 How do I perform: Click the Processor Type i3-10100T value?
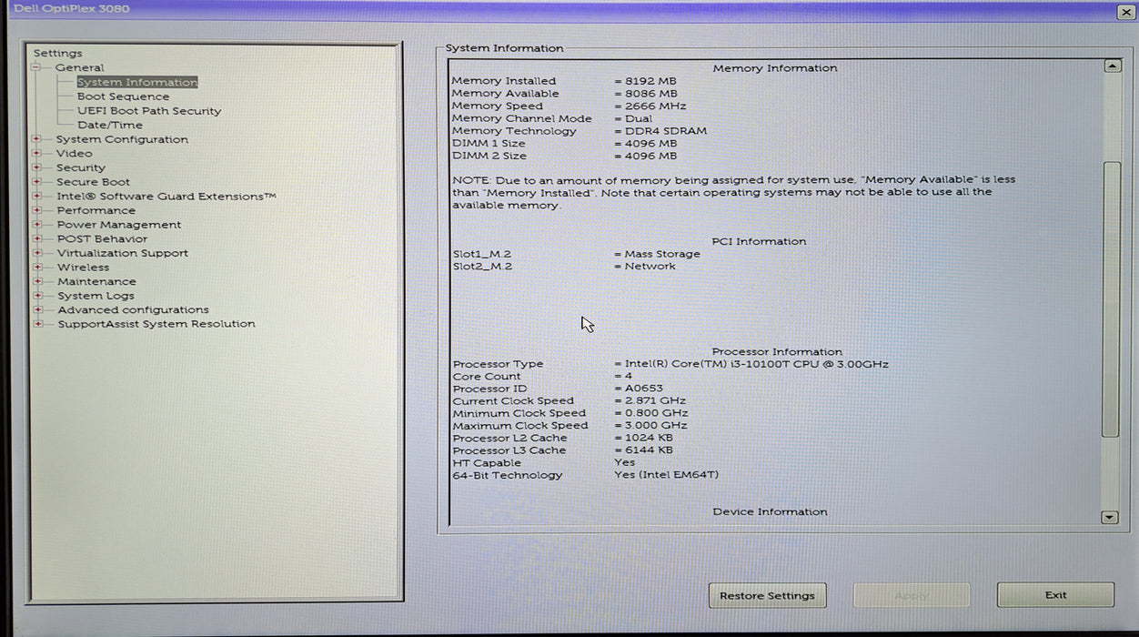(x=751, y=364)
